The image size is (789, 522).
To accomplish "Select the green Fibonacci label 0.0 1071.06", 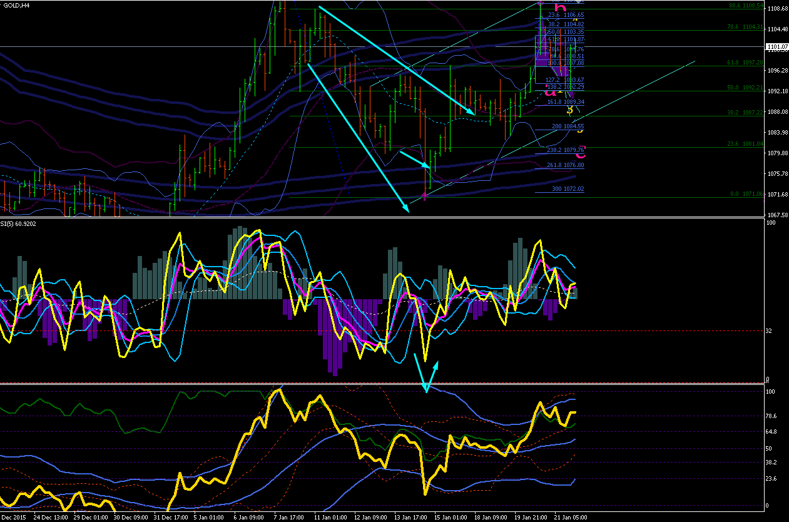I will pos(747,194).
